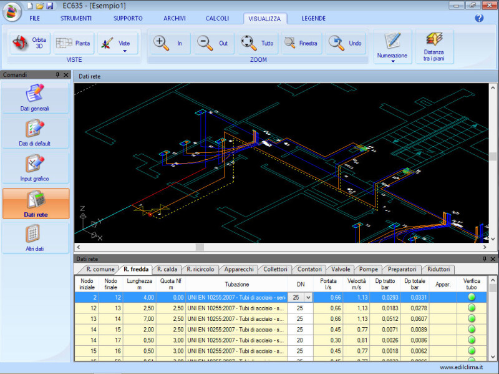Click green verification light in row 15-16

coord(472,350)
